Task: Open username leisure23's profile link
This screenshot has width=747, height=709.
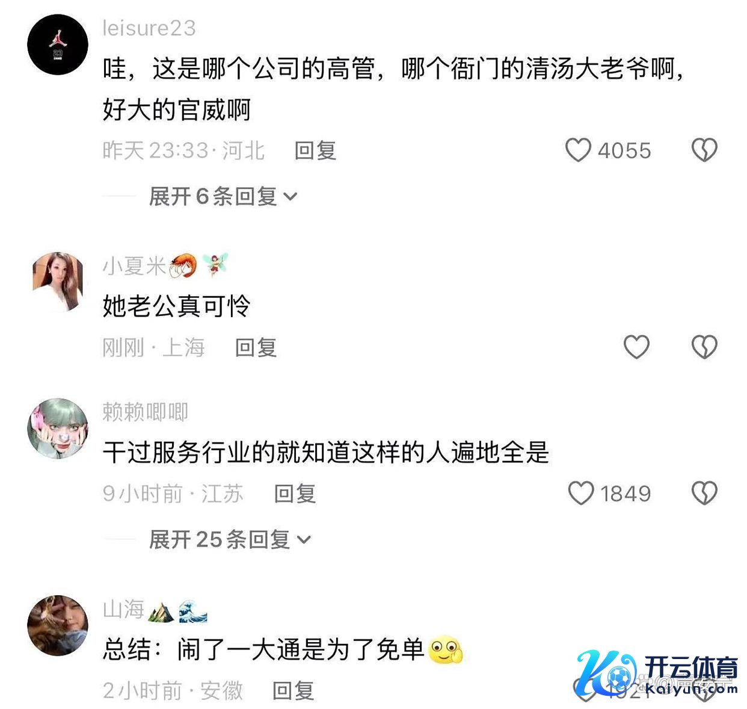Action: click(149, 28)
